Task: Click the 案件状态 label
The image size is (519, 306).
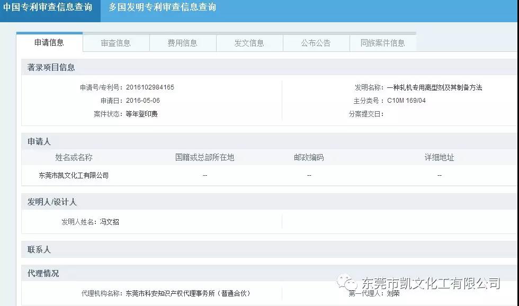Action: 108,114
